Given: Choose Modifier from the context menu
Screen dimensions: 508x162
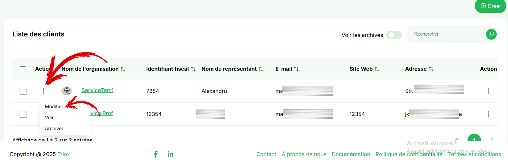Looking at the screenshot, I should tap(54, 107).
